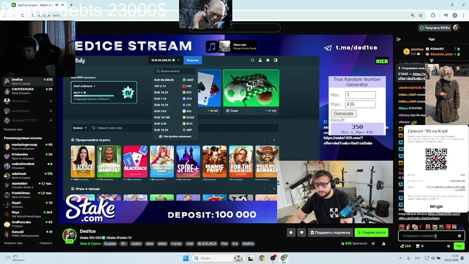Click the browser zoom magnifier icon
Image resolution: width=469 pixels, height=264 pixels.
413,15
